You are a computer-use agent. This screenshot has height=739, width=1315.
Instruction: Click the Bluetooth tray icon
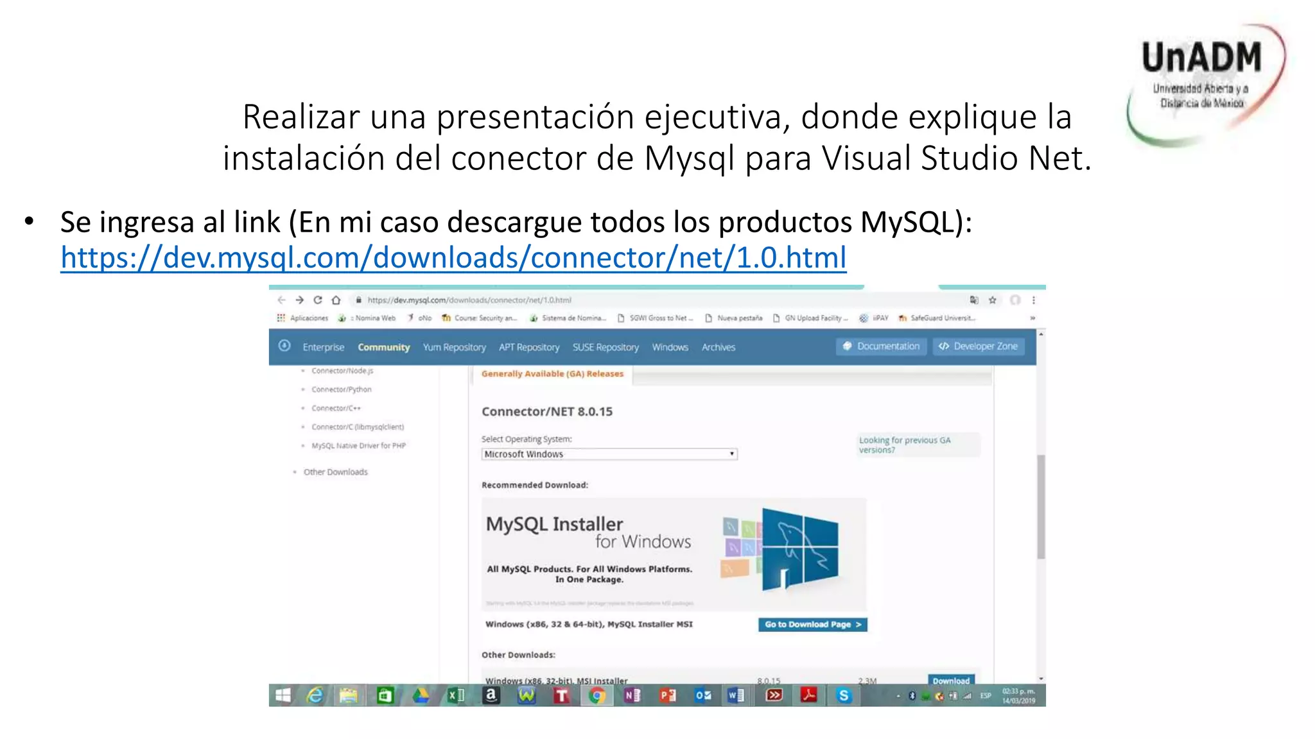(912, 696)
